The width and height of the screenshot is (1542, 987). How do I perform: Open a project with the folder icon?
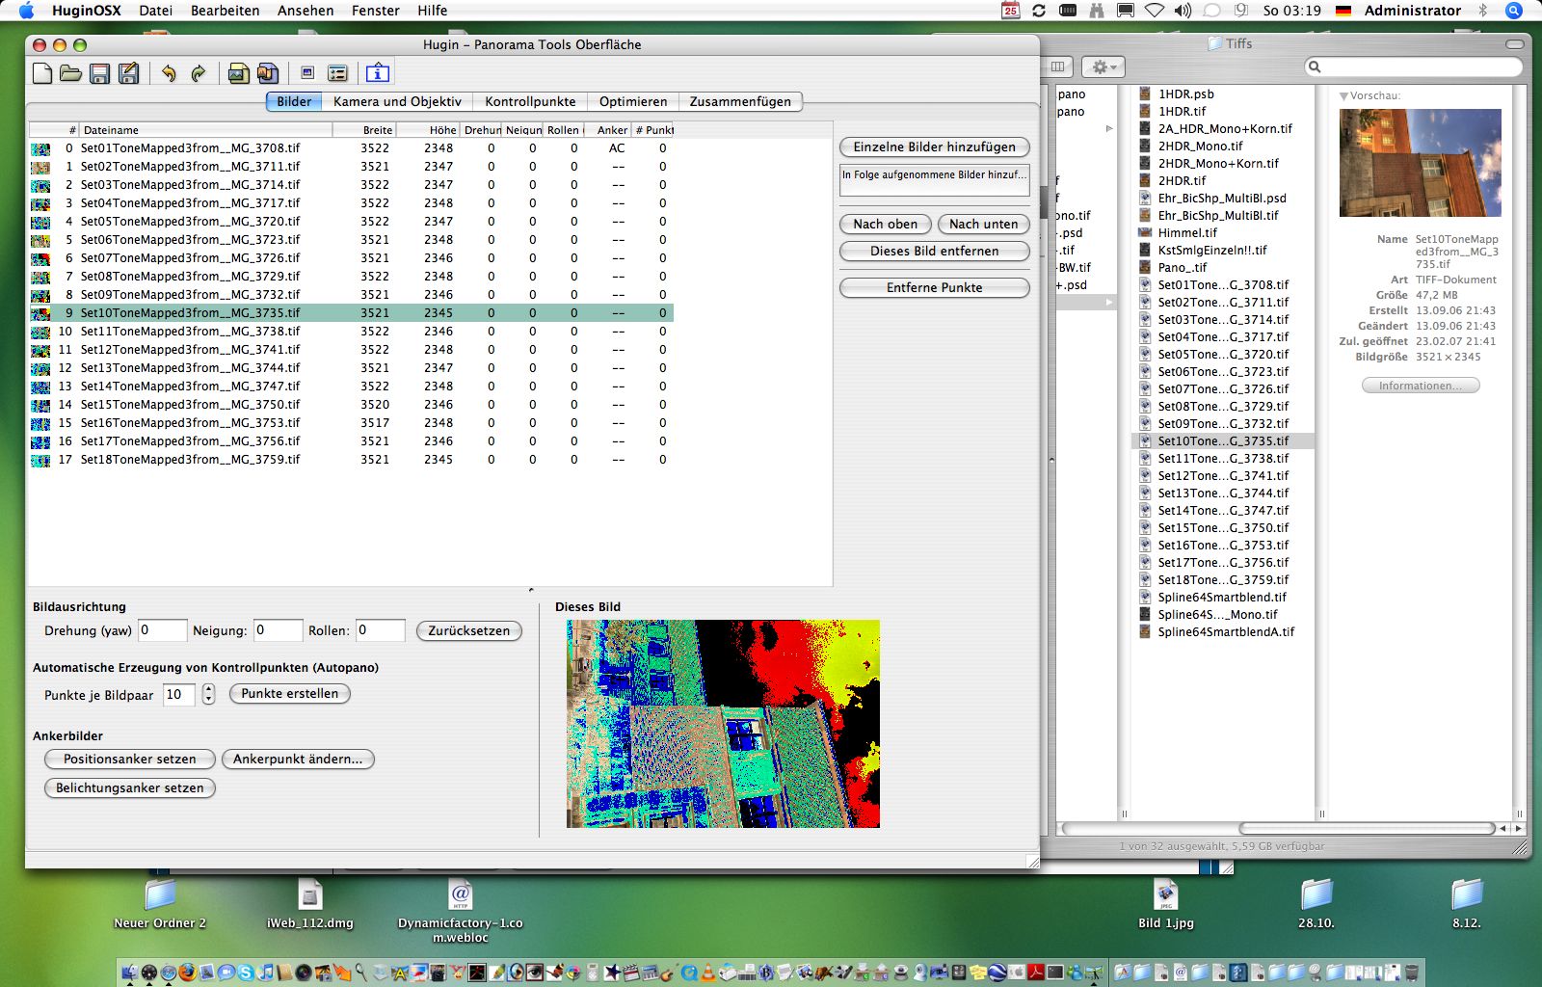pos(70,73)
